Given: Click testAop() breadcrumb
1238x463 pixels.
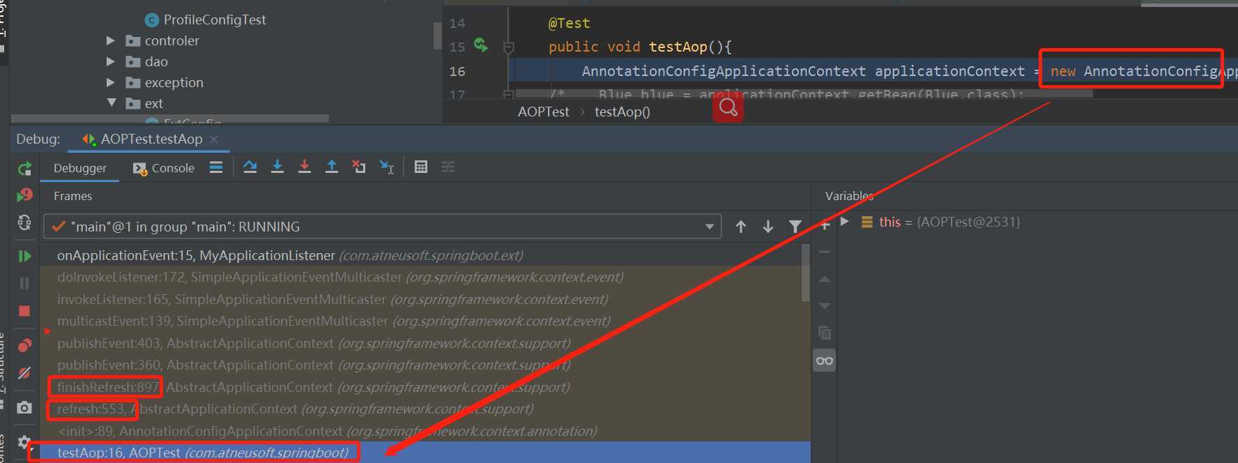Looking at the screenshot, I should (622, 112).
